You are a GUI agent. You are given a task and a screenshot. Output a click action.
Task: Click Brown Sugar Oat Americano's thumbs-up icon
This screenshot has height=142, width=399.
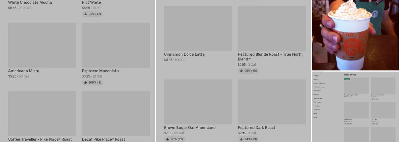click(168, 139)
